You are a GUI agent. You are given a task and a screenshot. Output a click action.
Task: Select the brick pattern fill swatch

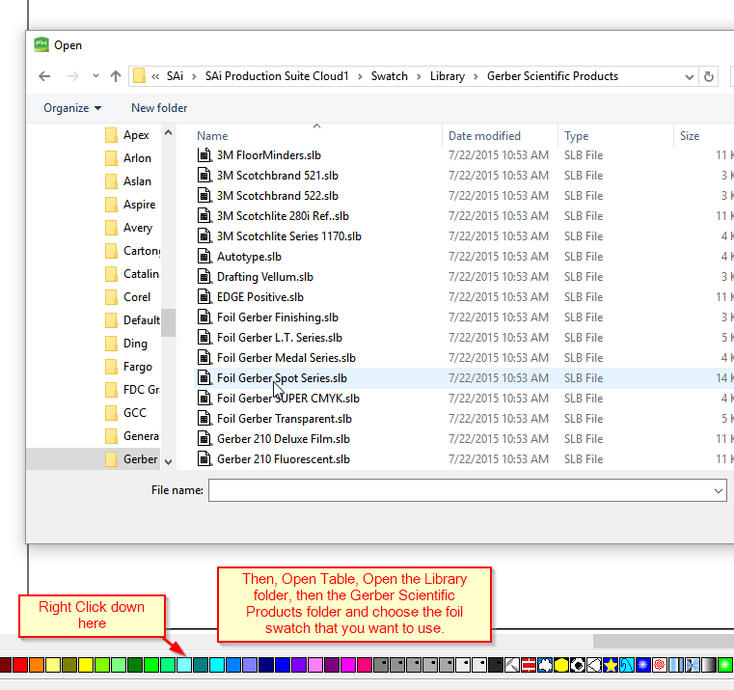[529, 665]
